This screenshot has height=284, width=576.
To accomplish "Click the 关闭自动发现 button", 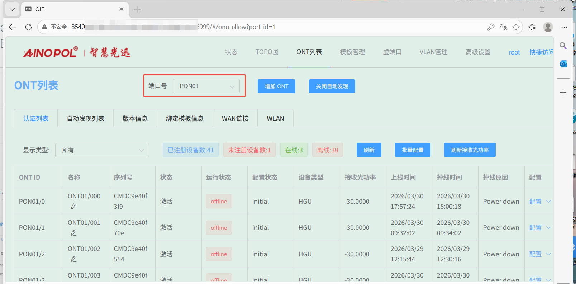I will [x=332, y=86].
